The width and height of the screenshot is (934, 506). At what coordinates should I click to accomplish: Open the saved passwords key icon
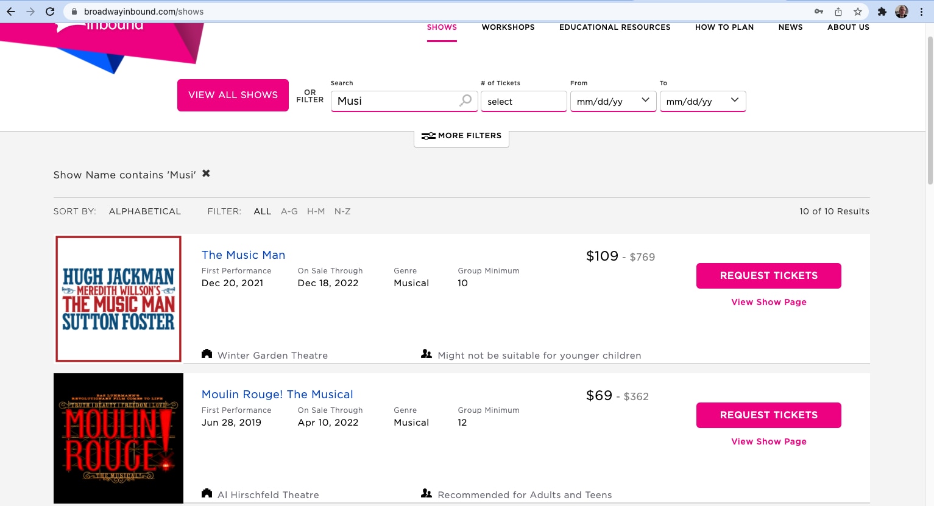(819, 12)
